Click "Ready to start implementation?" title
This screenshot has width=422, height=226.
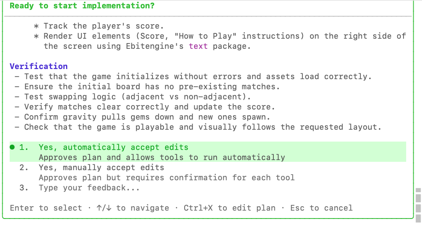pyautogui.click(x=82, y=6)
